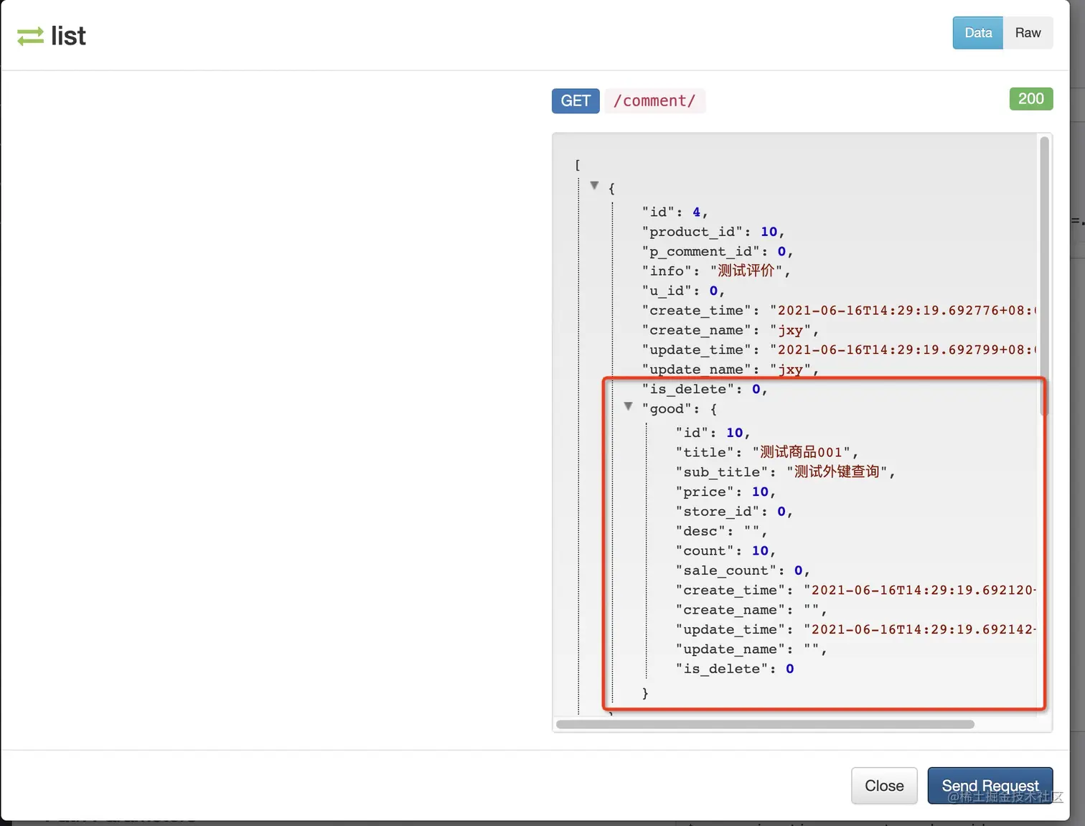Click the green exchange arrows icon beside list
Image resolution: width=1085 pixels, height=826 pixels.
[x=30, y=36]
